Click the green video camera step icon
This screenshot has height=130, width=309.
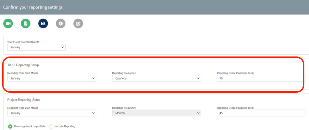8,24
